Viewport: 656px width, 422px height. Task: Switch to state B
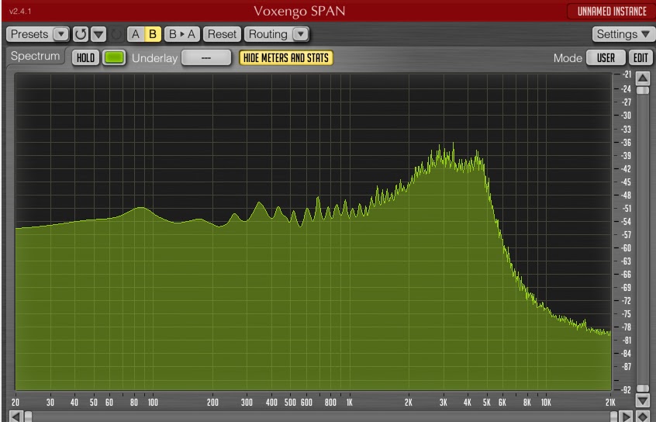pos(153,34)
